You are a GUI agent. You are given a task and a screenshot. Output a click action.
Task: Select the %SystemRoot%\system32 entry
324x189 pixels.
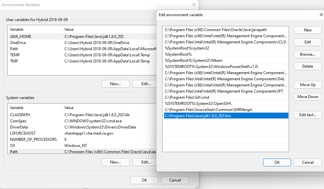(226, 48)
